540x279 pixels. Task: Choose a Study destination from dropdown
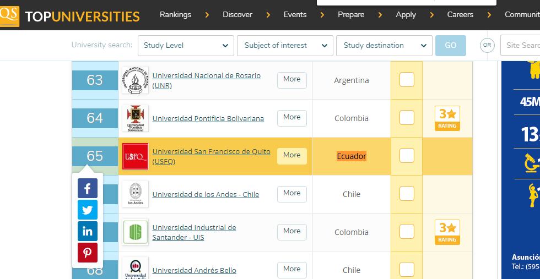point(384,46)
